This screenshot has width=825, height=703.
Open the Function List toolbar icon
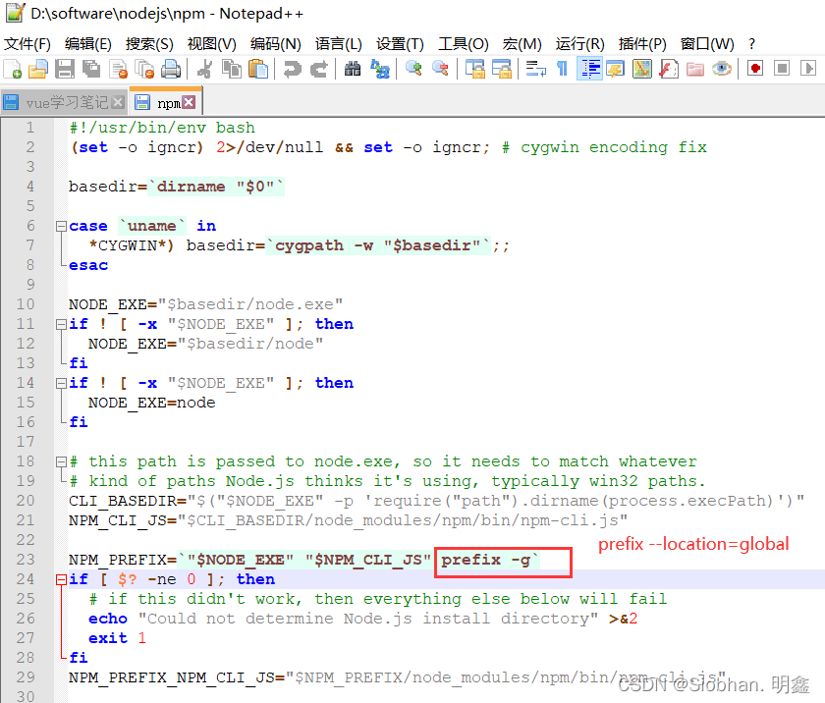pos(669,69)
